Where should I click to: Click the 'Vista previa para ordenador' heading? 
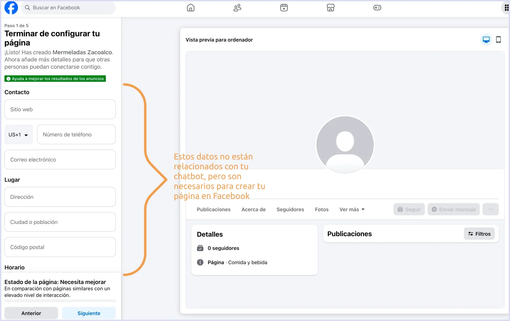[x=219, y=40]
